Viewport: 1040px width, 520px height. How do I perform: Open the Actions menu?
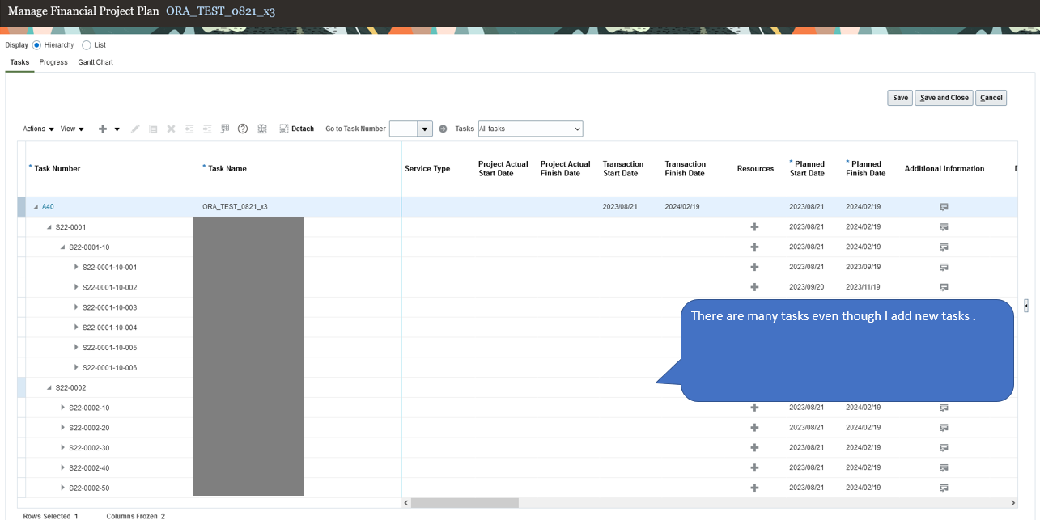(39, 129)
